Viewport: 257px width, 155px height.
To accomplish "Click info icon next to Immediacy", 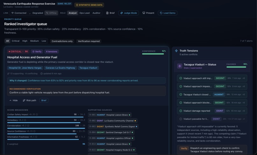I will pyautogui.click(x=25, y=120).
